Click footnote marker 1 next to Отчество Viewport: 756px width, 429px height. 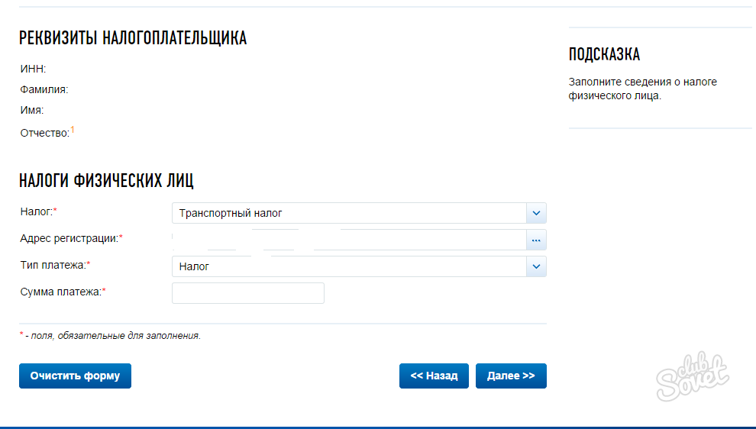coord(73,129)
